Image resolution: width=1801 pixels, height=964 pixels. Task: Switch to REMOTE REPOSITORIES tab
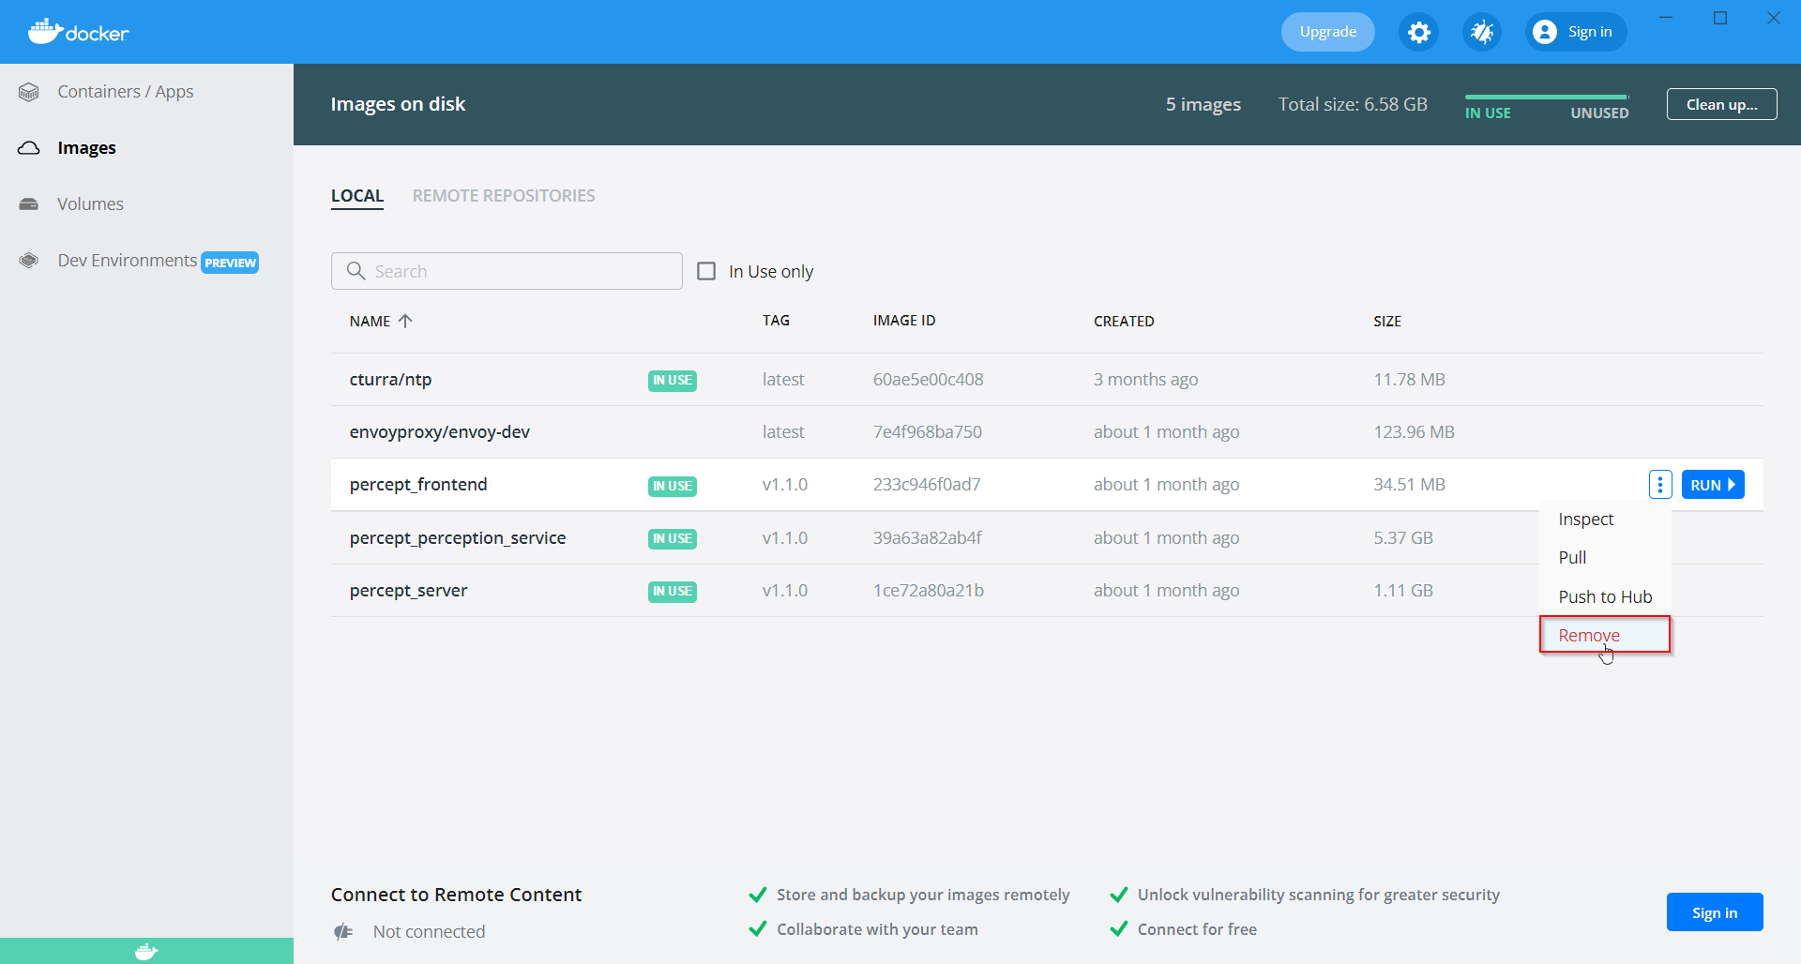click(504, 196)
